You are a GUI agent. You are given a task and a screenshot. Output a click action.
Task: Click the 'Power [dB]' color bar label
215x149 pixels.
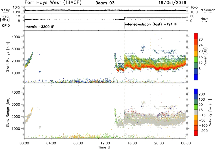(x=205, y=57)
